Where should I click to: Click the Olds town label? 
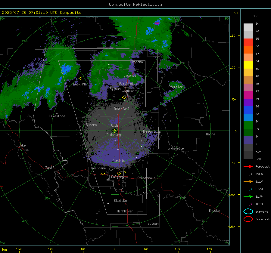click(x=115, y=125)
